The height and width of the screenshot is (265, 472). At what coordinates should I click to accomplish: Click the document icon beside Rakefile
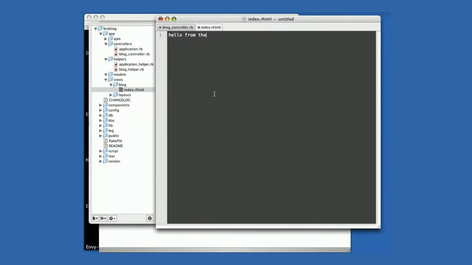coord(106,141)
